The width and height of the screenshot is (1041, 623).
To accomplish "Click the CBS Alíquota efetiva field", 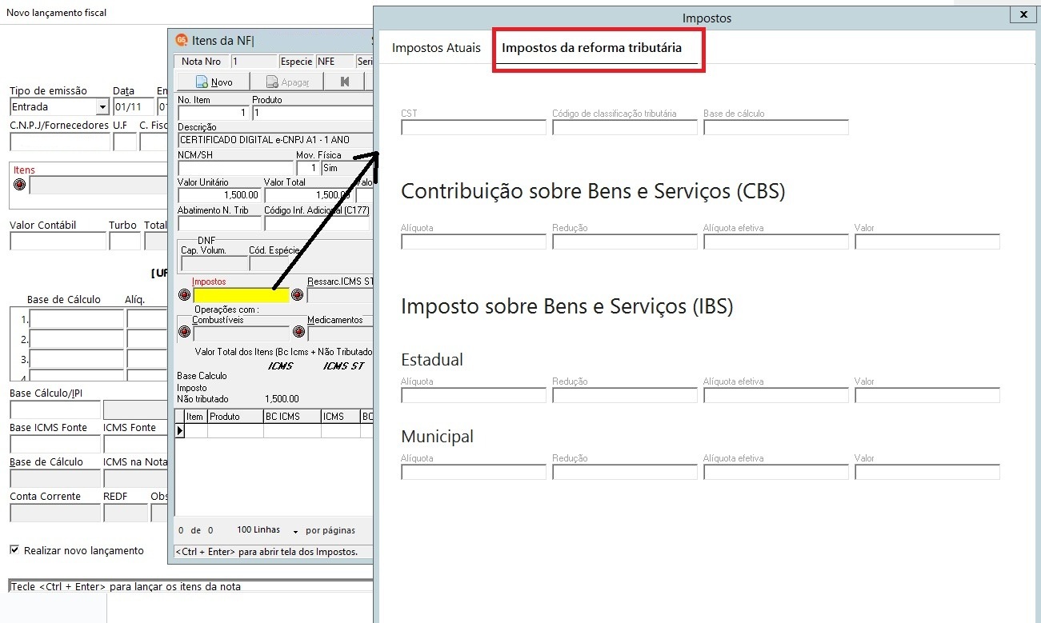I will pos(776,242).
